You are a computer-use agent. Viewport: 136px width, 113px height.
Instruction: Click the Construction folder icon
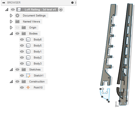(24, 81)
